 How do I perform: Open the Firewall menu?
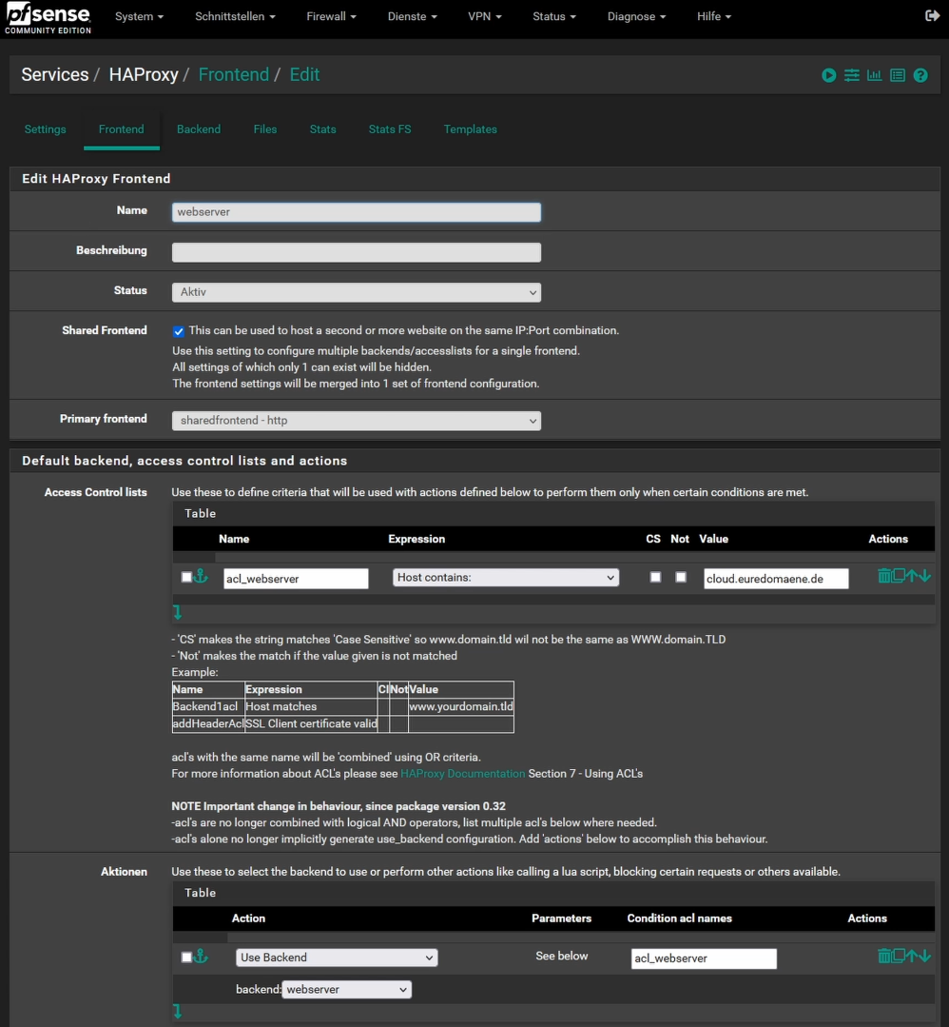tap(331, 16)
